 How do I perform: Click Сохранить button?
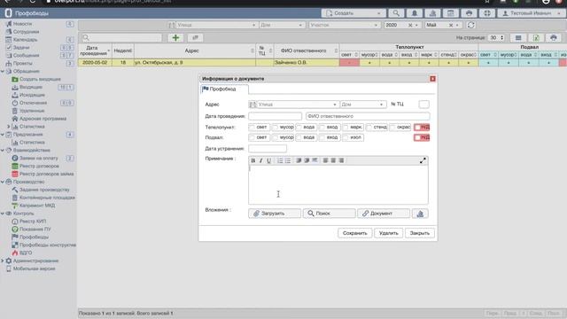click(x=354, y=233)
